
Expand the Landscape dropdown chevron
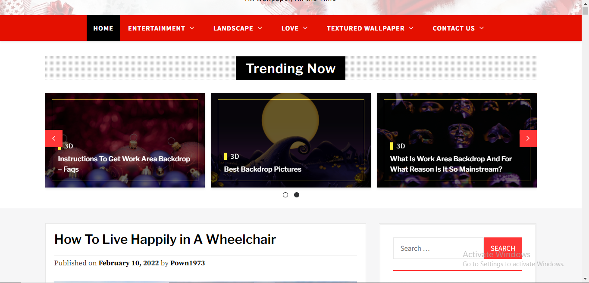[260, 28]
